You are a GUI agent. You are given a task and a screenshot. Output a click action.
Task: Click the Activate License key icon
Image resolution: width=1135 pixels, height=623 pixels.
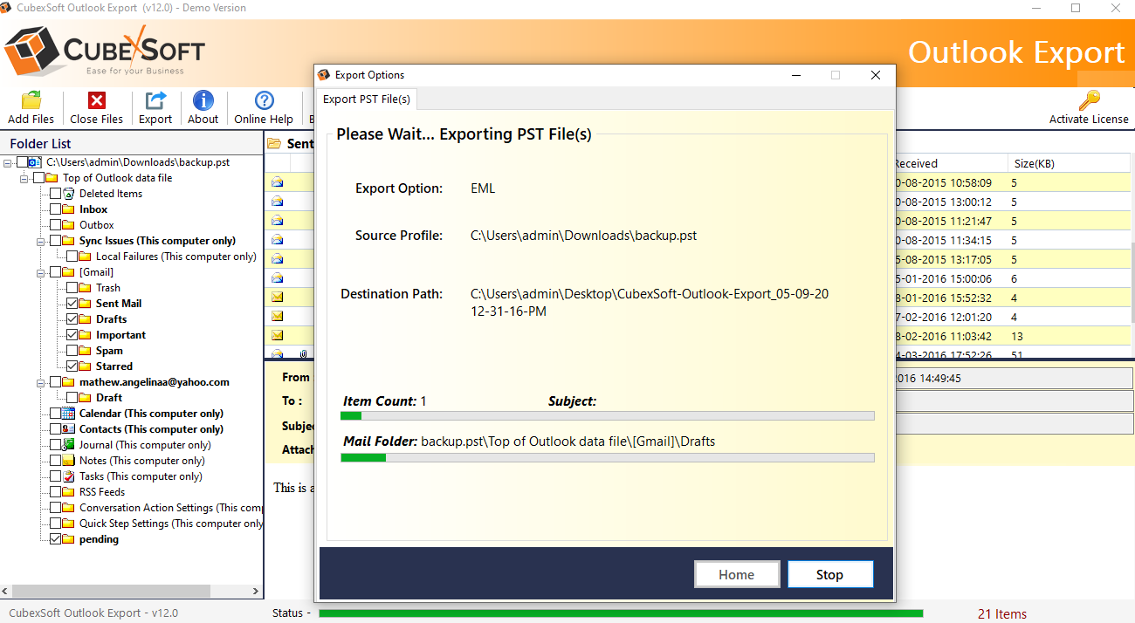pyautogui.click(x=1089, y=99)
